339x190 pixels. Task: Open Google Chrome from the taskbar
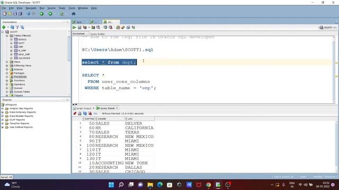[208, 185]
